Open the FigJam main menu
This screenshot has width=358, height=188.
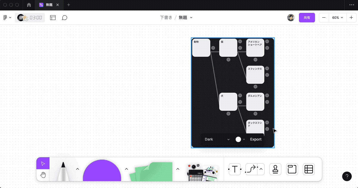[x=7, y=18]
